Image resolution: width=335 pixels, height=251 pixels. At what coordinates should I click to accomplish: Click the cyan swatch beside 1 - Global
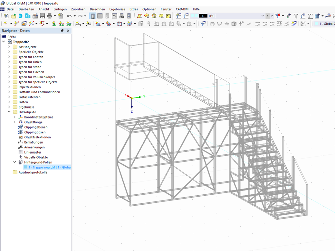(x=316, y=24)
